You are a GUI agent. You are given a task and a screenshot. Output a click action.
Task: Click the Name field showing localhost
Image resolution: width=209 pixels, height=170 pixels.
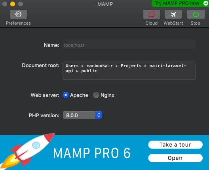[129, 45]
